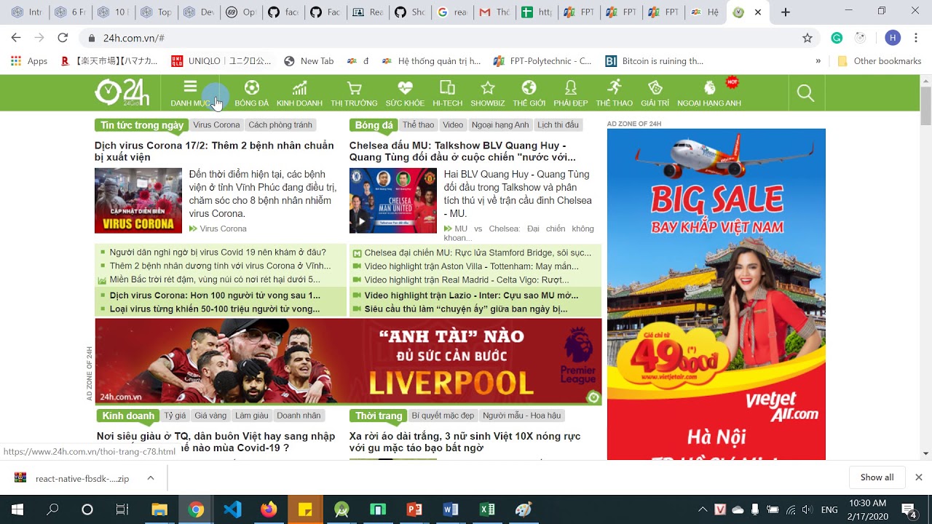
Task: Open Visual Studio Code from the taskbar
Action: [x=232, y=509]
